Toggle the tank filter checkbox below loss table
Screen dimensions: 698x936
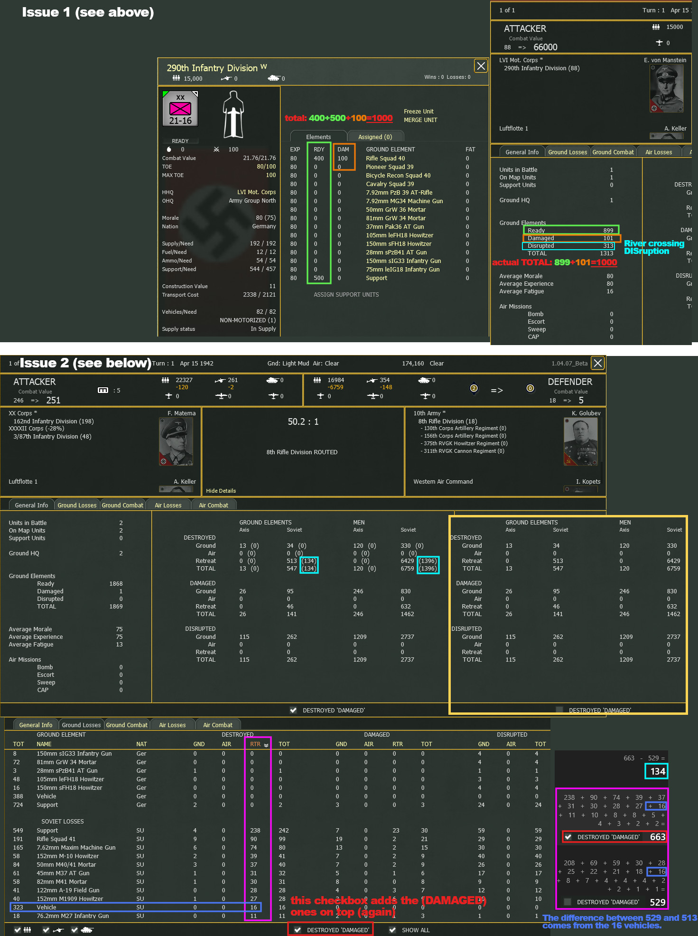pyautogui.click(x=74, y=930)
